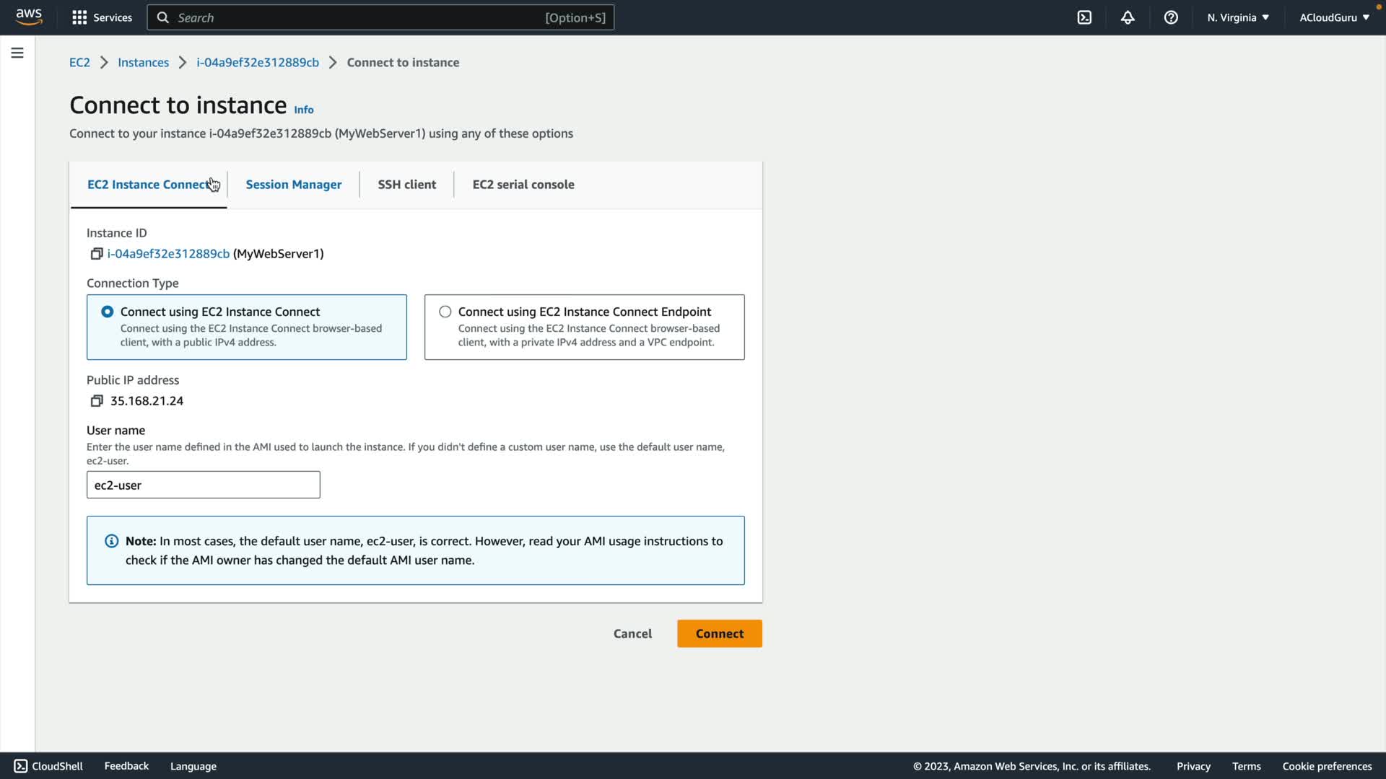Copy the Public IP address
Screen dimensions: 1386x779
tap(97, 401)
